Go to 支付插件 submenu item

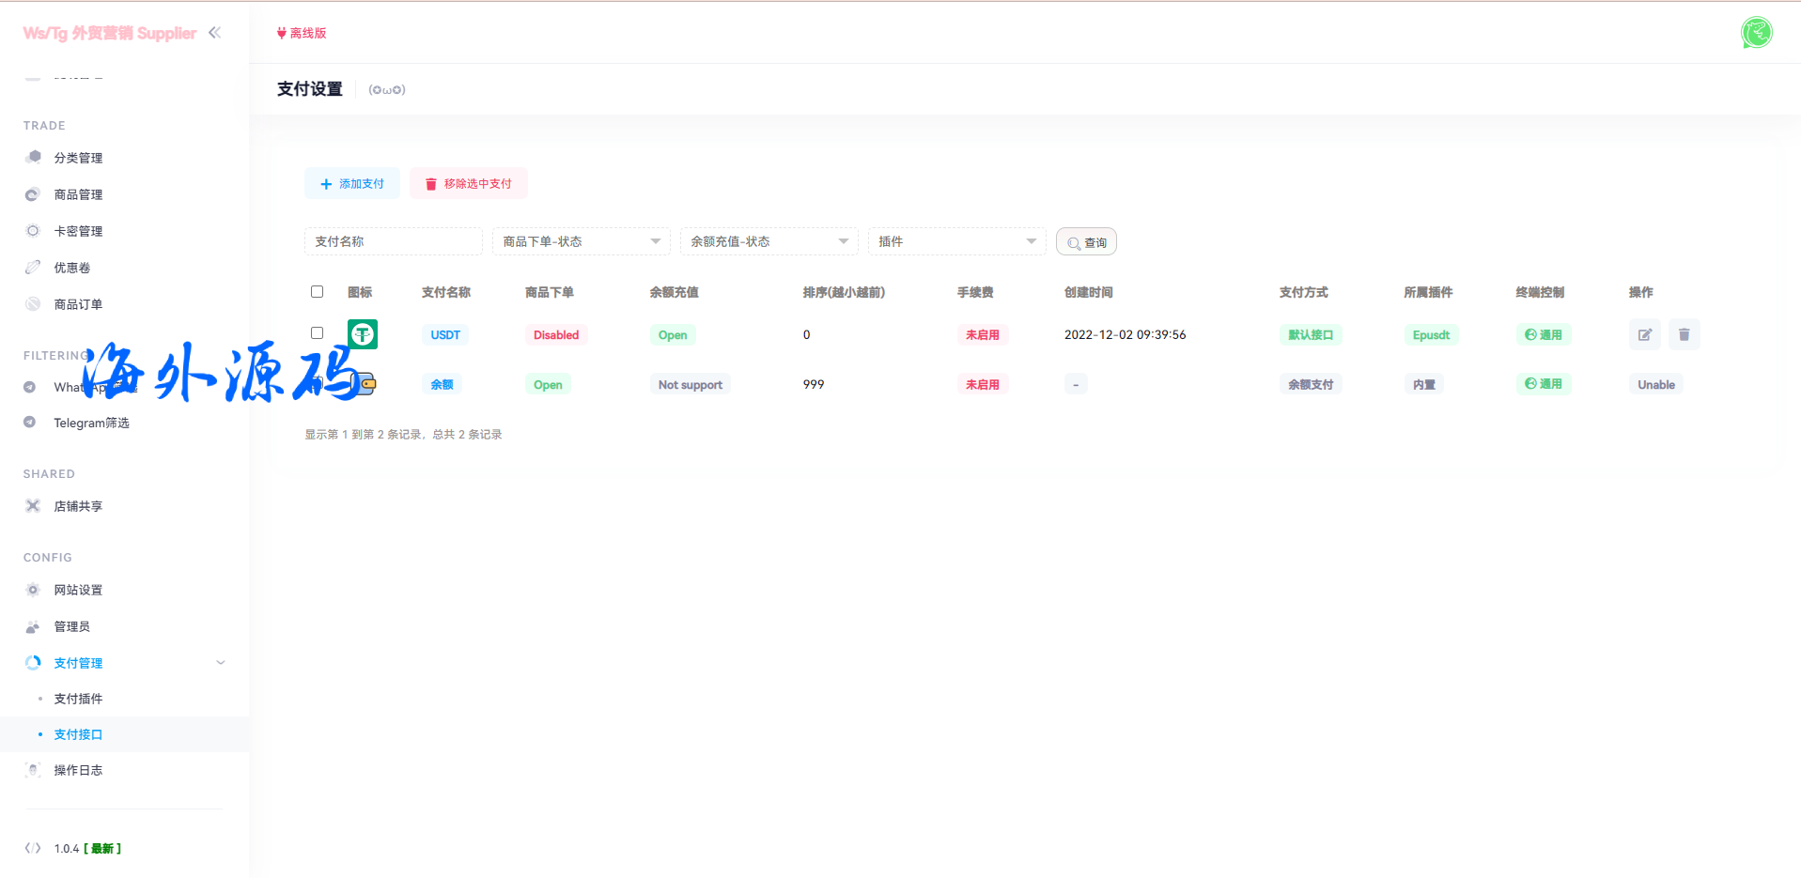[78, 699]
